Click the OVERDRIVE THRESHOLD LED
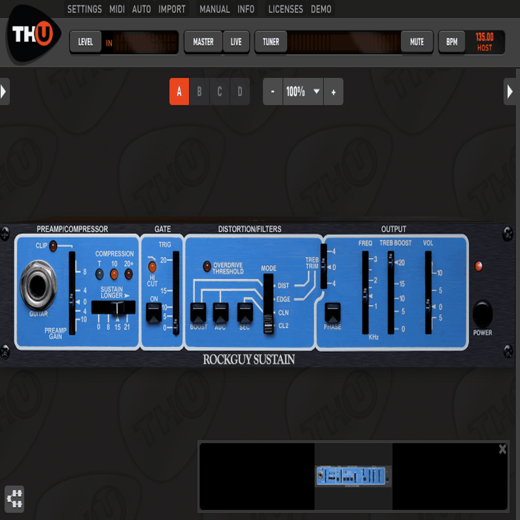The height and width of the screenshot is (520, 520). click(x=207, y=266)
